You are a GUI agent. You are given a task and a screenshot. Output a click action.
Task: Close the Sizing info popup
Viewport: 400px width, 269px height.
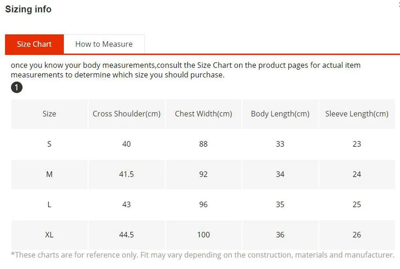[398, 3]
